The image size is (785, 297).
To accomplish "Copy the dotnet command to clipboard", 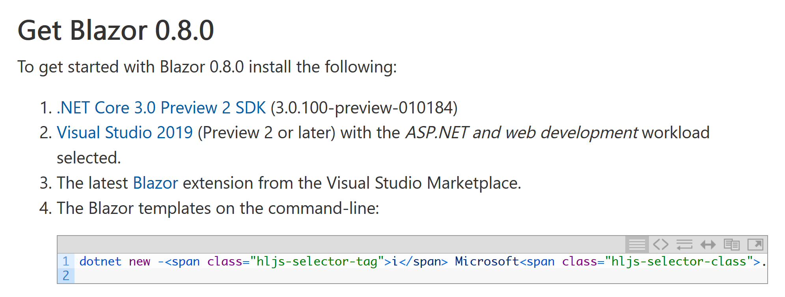I will [732, 244].
